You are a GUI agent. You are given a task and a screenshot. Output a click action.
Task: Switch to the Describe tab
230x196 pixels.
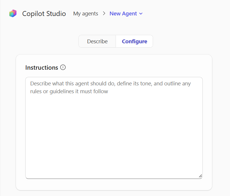pos(97,41)
